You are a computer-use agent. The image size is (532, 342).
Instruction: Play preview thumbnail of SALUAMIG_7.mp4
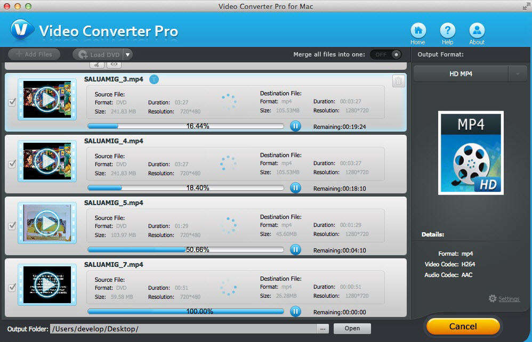click(x=47, y=284)
